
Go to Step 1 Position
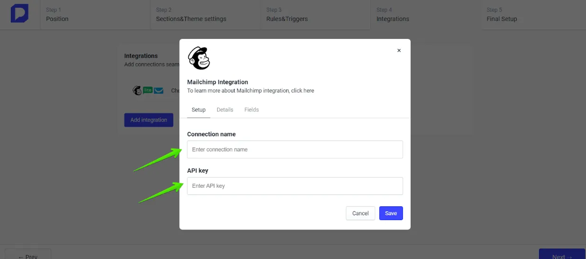click(x=95, y=15)
